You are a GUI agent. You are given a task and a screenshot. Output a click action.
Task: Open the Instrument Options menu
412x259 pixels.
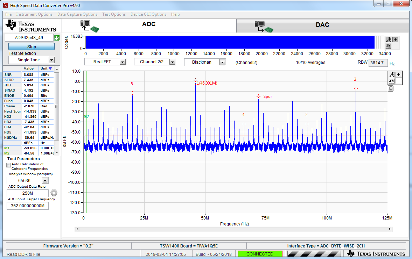(x=34, y=14)
